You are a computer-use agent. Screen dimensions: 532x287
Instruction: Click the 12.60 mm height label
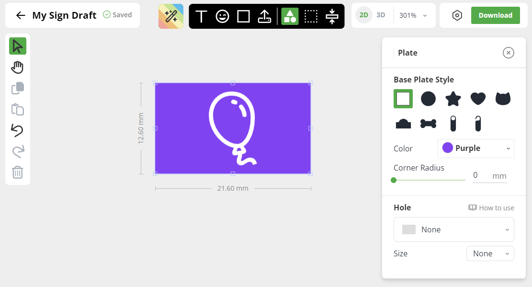click(141, 128)
